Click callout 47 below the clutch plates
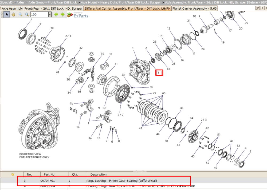This screenshot has height=190, width=267. [140, 128]
